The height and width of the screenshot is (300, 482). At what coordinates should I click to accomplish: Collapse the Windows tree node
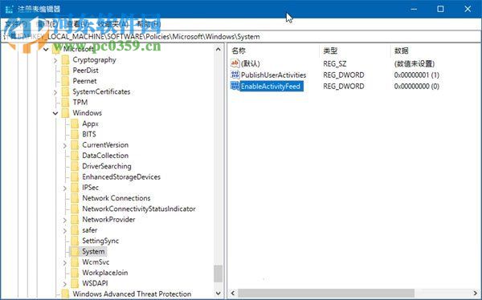point(55,113)
